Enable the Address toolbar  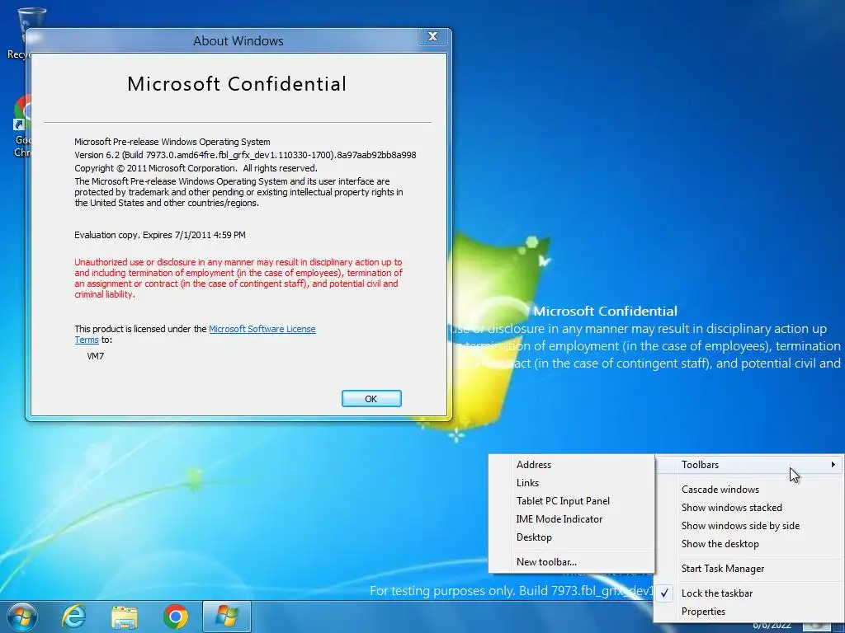[x=571, y=465]
